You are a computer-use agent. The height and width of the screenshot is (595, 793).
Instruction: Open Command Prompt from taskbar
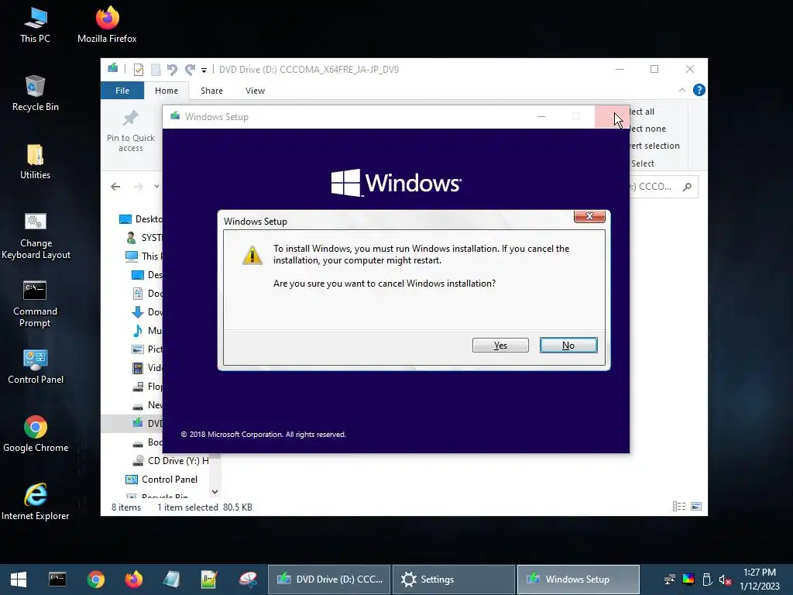pyautogui.click(x=57, y=580)
